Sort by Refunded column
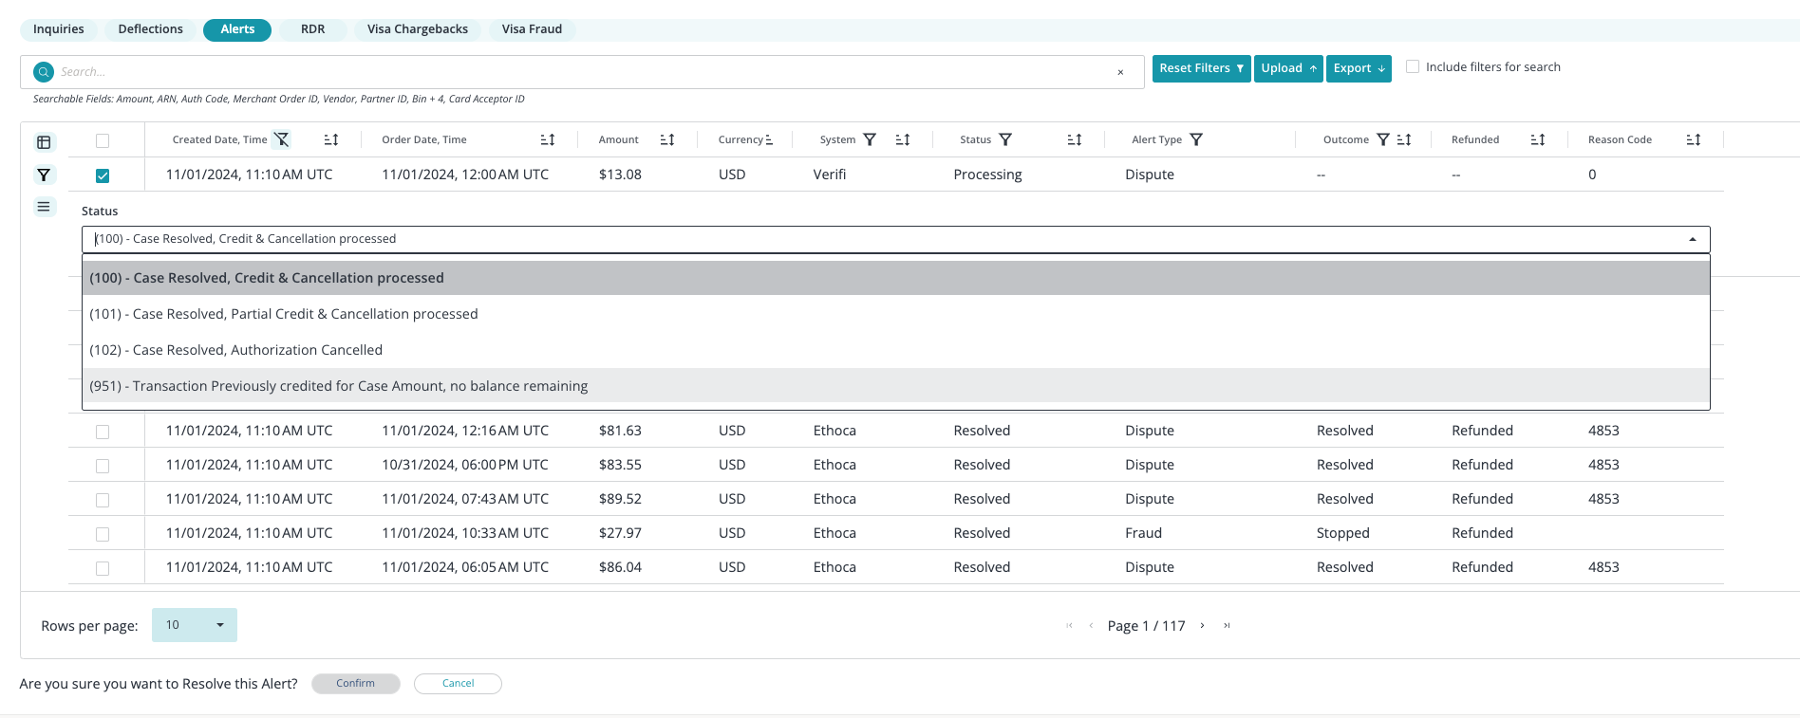 point(1538,139)
